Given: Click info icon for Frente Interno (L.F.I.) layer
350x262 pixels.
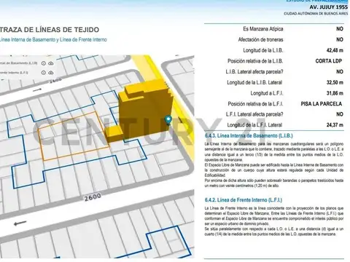Looking at the screenshot, I should (x=44, y=73).
